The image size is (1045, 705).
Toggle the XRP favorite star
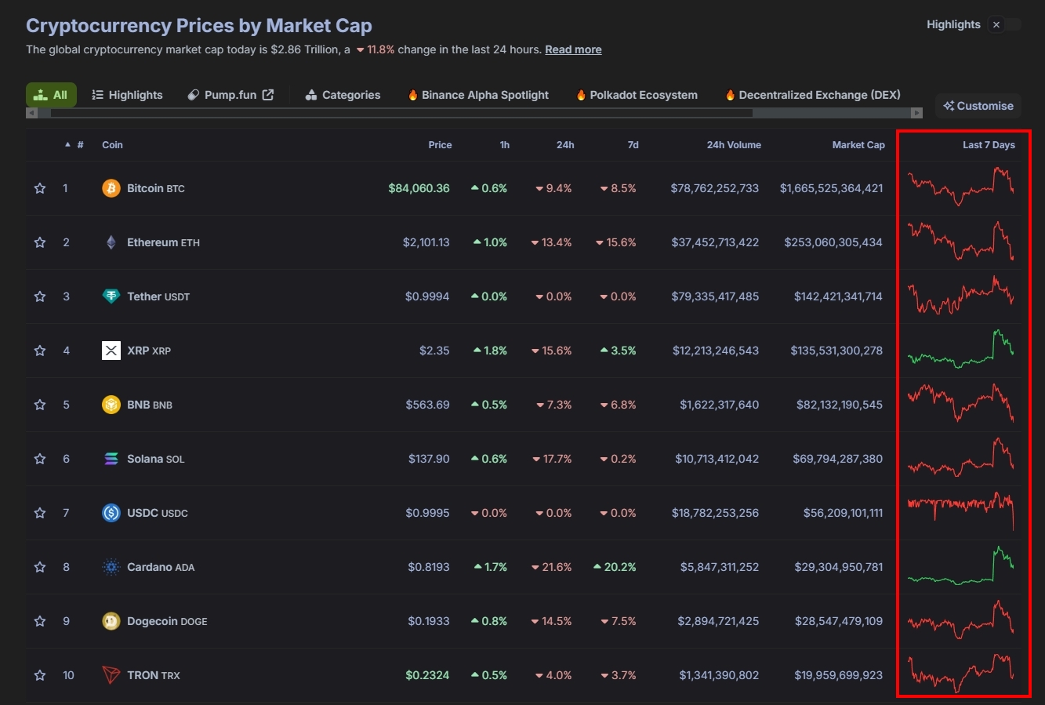[40, 351]
